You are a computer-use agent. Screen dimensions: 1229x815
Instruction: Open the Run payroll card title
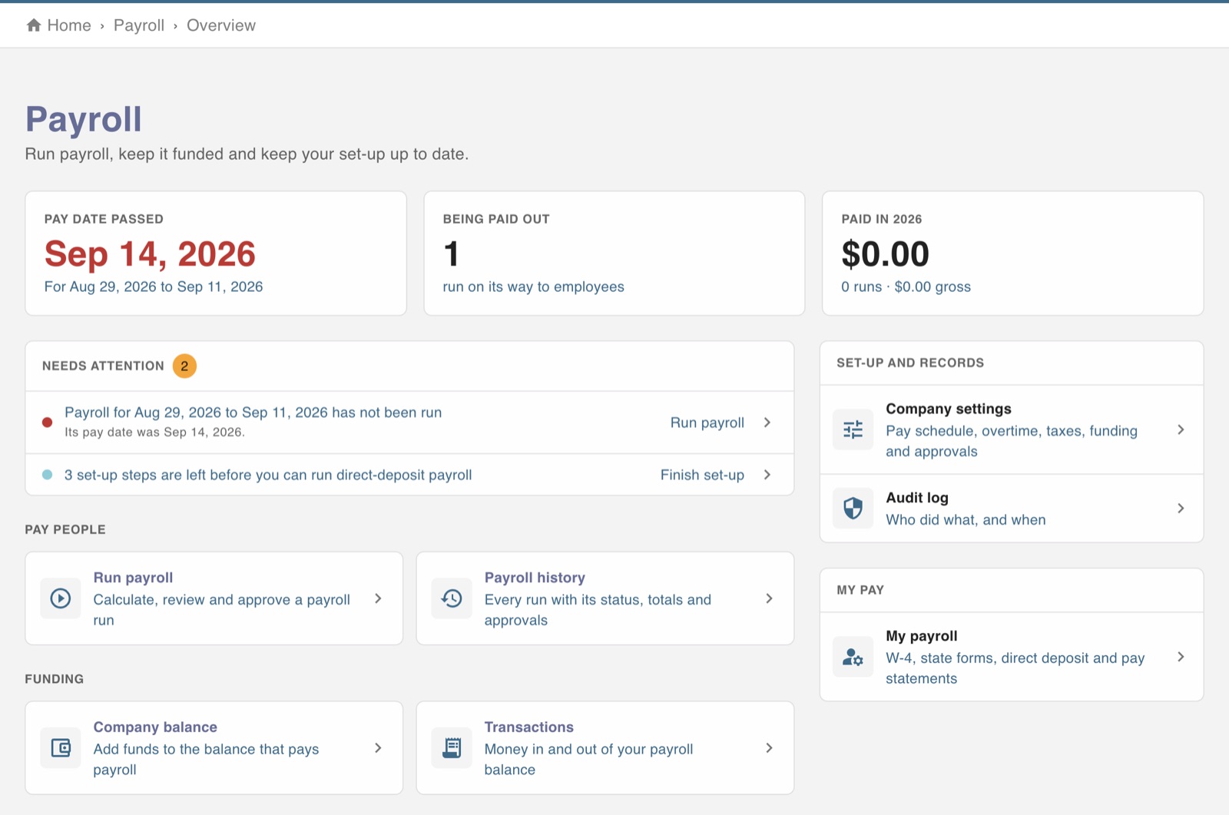[x=133, y=578]
